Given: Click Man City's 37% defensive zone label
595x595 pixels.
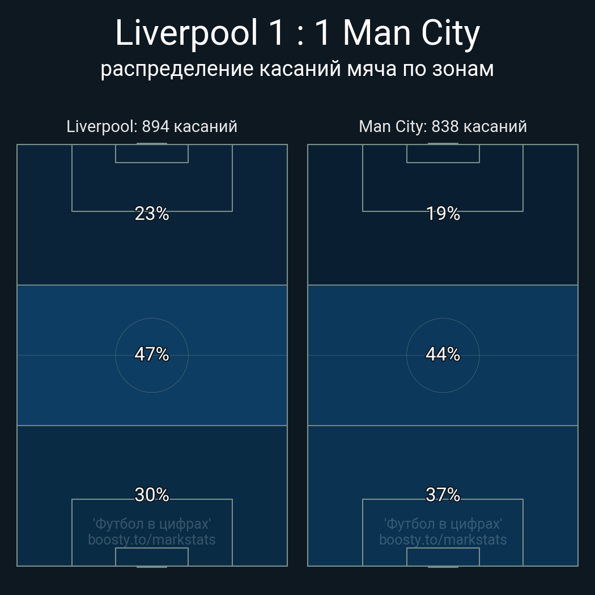Looking at the screenshot, I should click(x=443, y=495).
